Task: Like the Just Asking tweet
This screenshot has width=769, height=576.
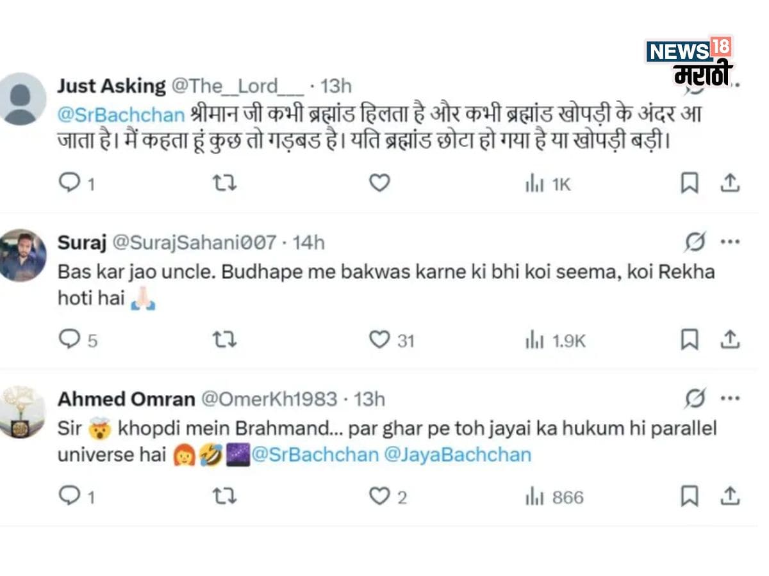Action: [x=379, y=184]
